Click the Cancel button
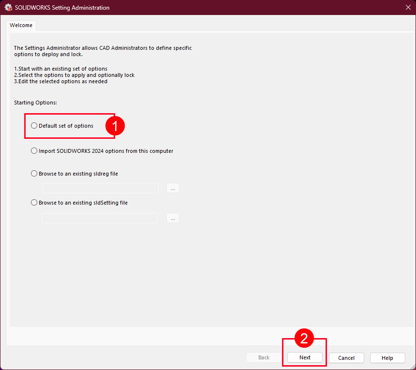Screen dimensions: 416x370 coord(346,358)
